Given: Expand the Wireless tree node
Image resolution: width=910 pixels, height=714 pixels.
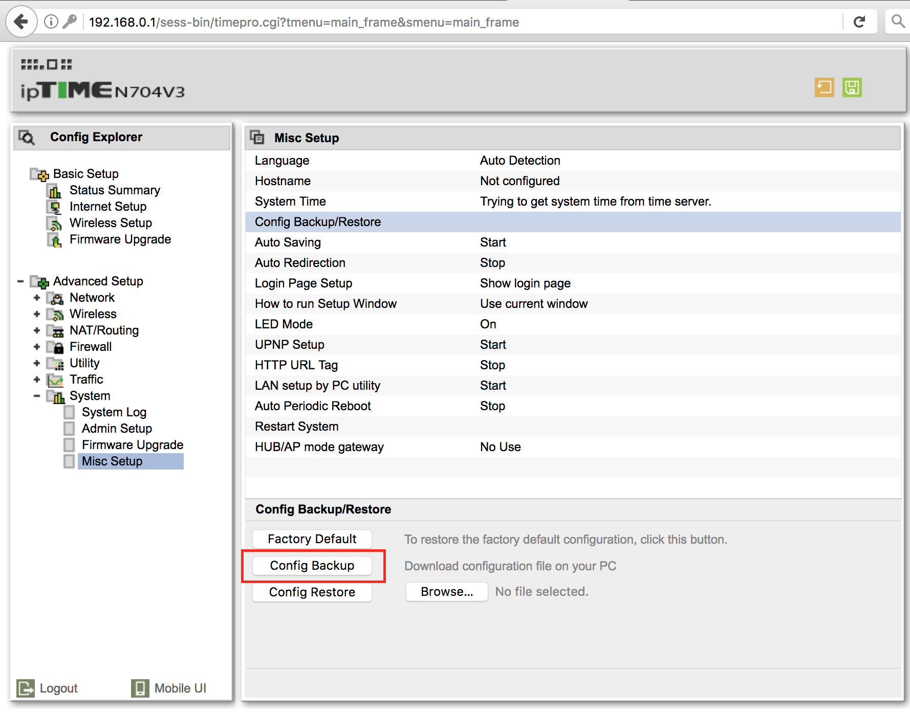Looking at the screenshot, I should (36, 314).
